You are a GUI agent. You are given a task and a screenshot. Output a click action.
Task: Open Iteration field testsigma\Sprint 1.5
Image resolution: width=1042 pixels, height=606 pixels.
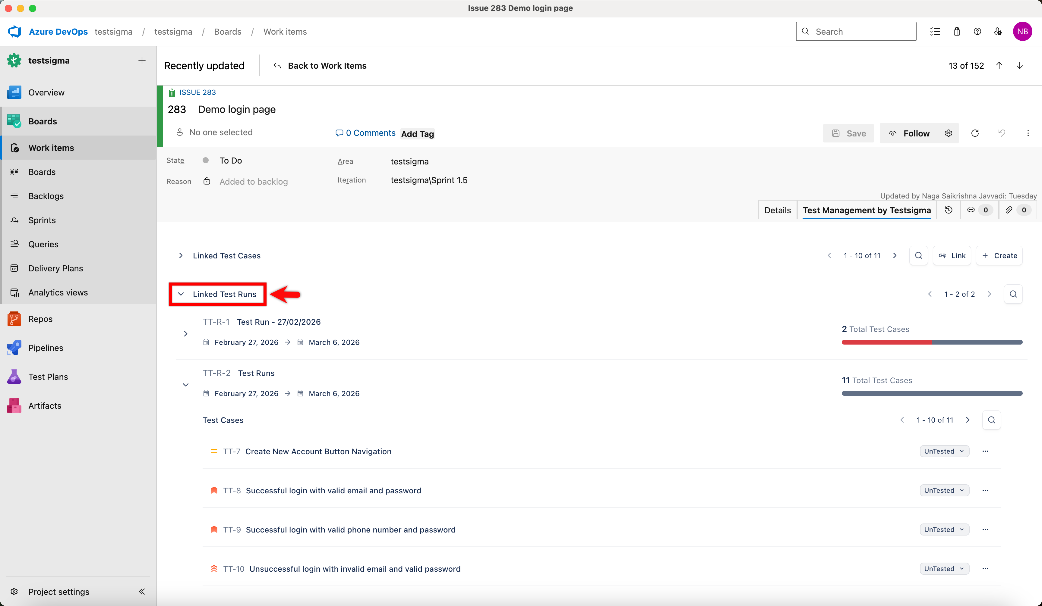429,180
